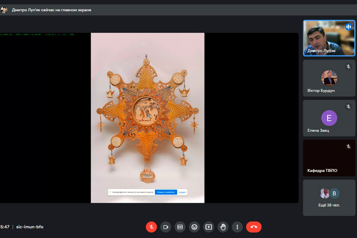
Task: Open the three-dot more options menu
Action: (x=237, y=227)
